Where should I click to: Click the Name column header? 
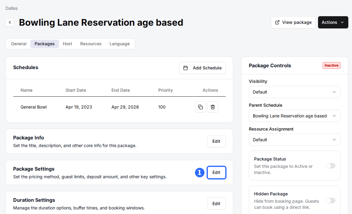[27, 90]
